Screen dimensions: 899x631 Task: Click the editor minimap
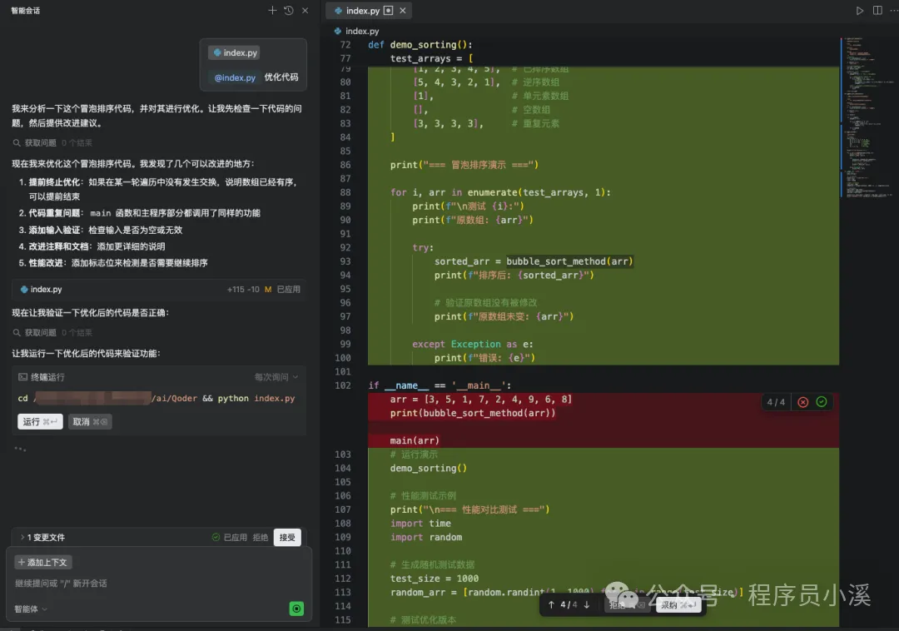(868, 117)
